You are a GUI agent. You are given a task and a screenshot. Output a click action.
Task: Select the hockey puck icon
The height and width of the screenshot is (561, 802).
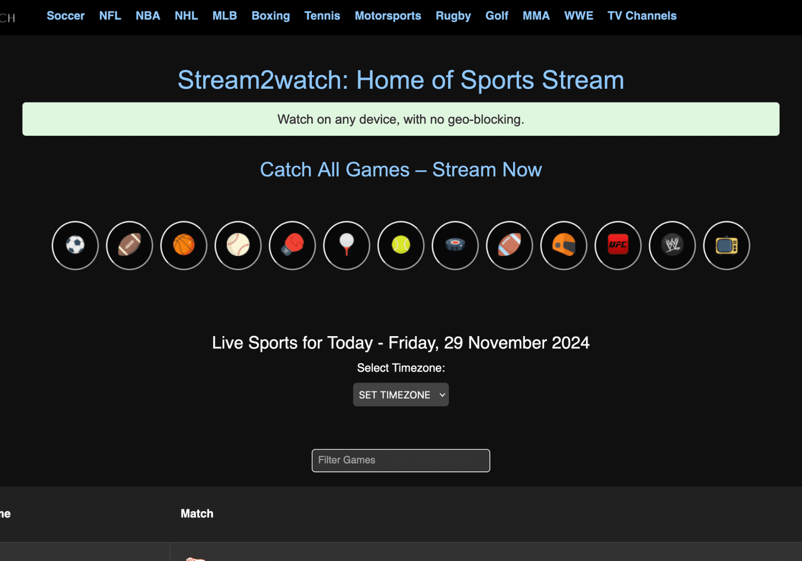[x=455, y=245]
